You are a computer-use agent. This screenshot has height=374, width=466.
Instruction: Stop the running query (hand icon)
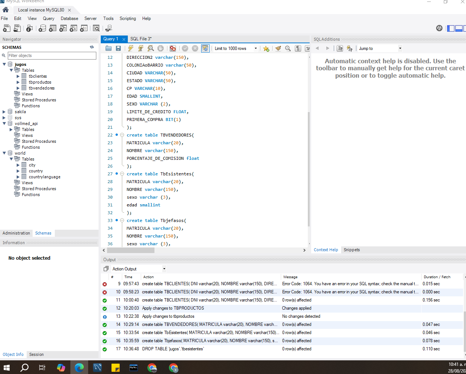[160, 48]
